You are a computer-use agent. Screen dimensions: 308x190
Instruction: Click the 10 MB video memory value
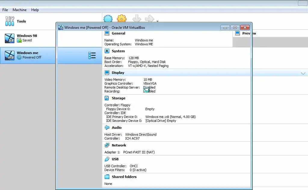point(148,80)
